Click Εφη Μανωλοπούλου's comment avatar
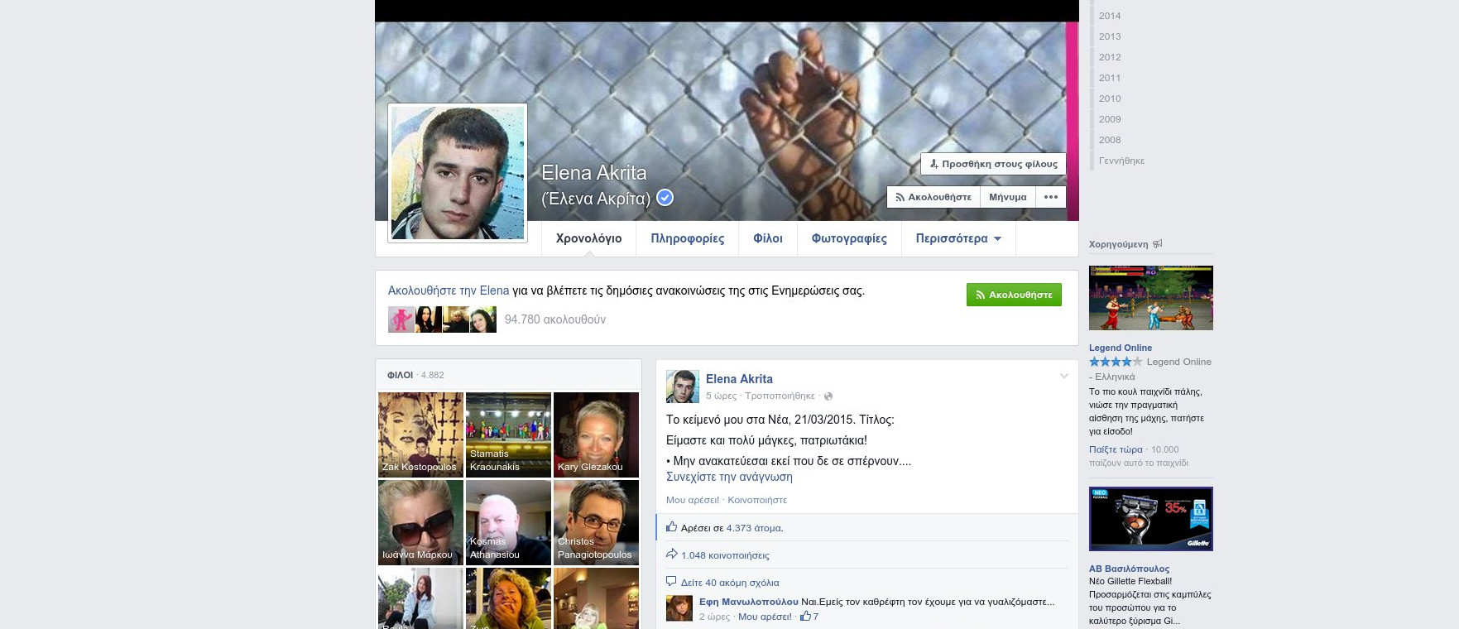 coord(679,608)
